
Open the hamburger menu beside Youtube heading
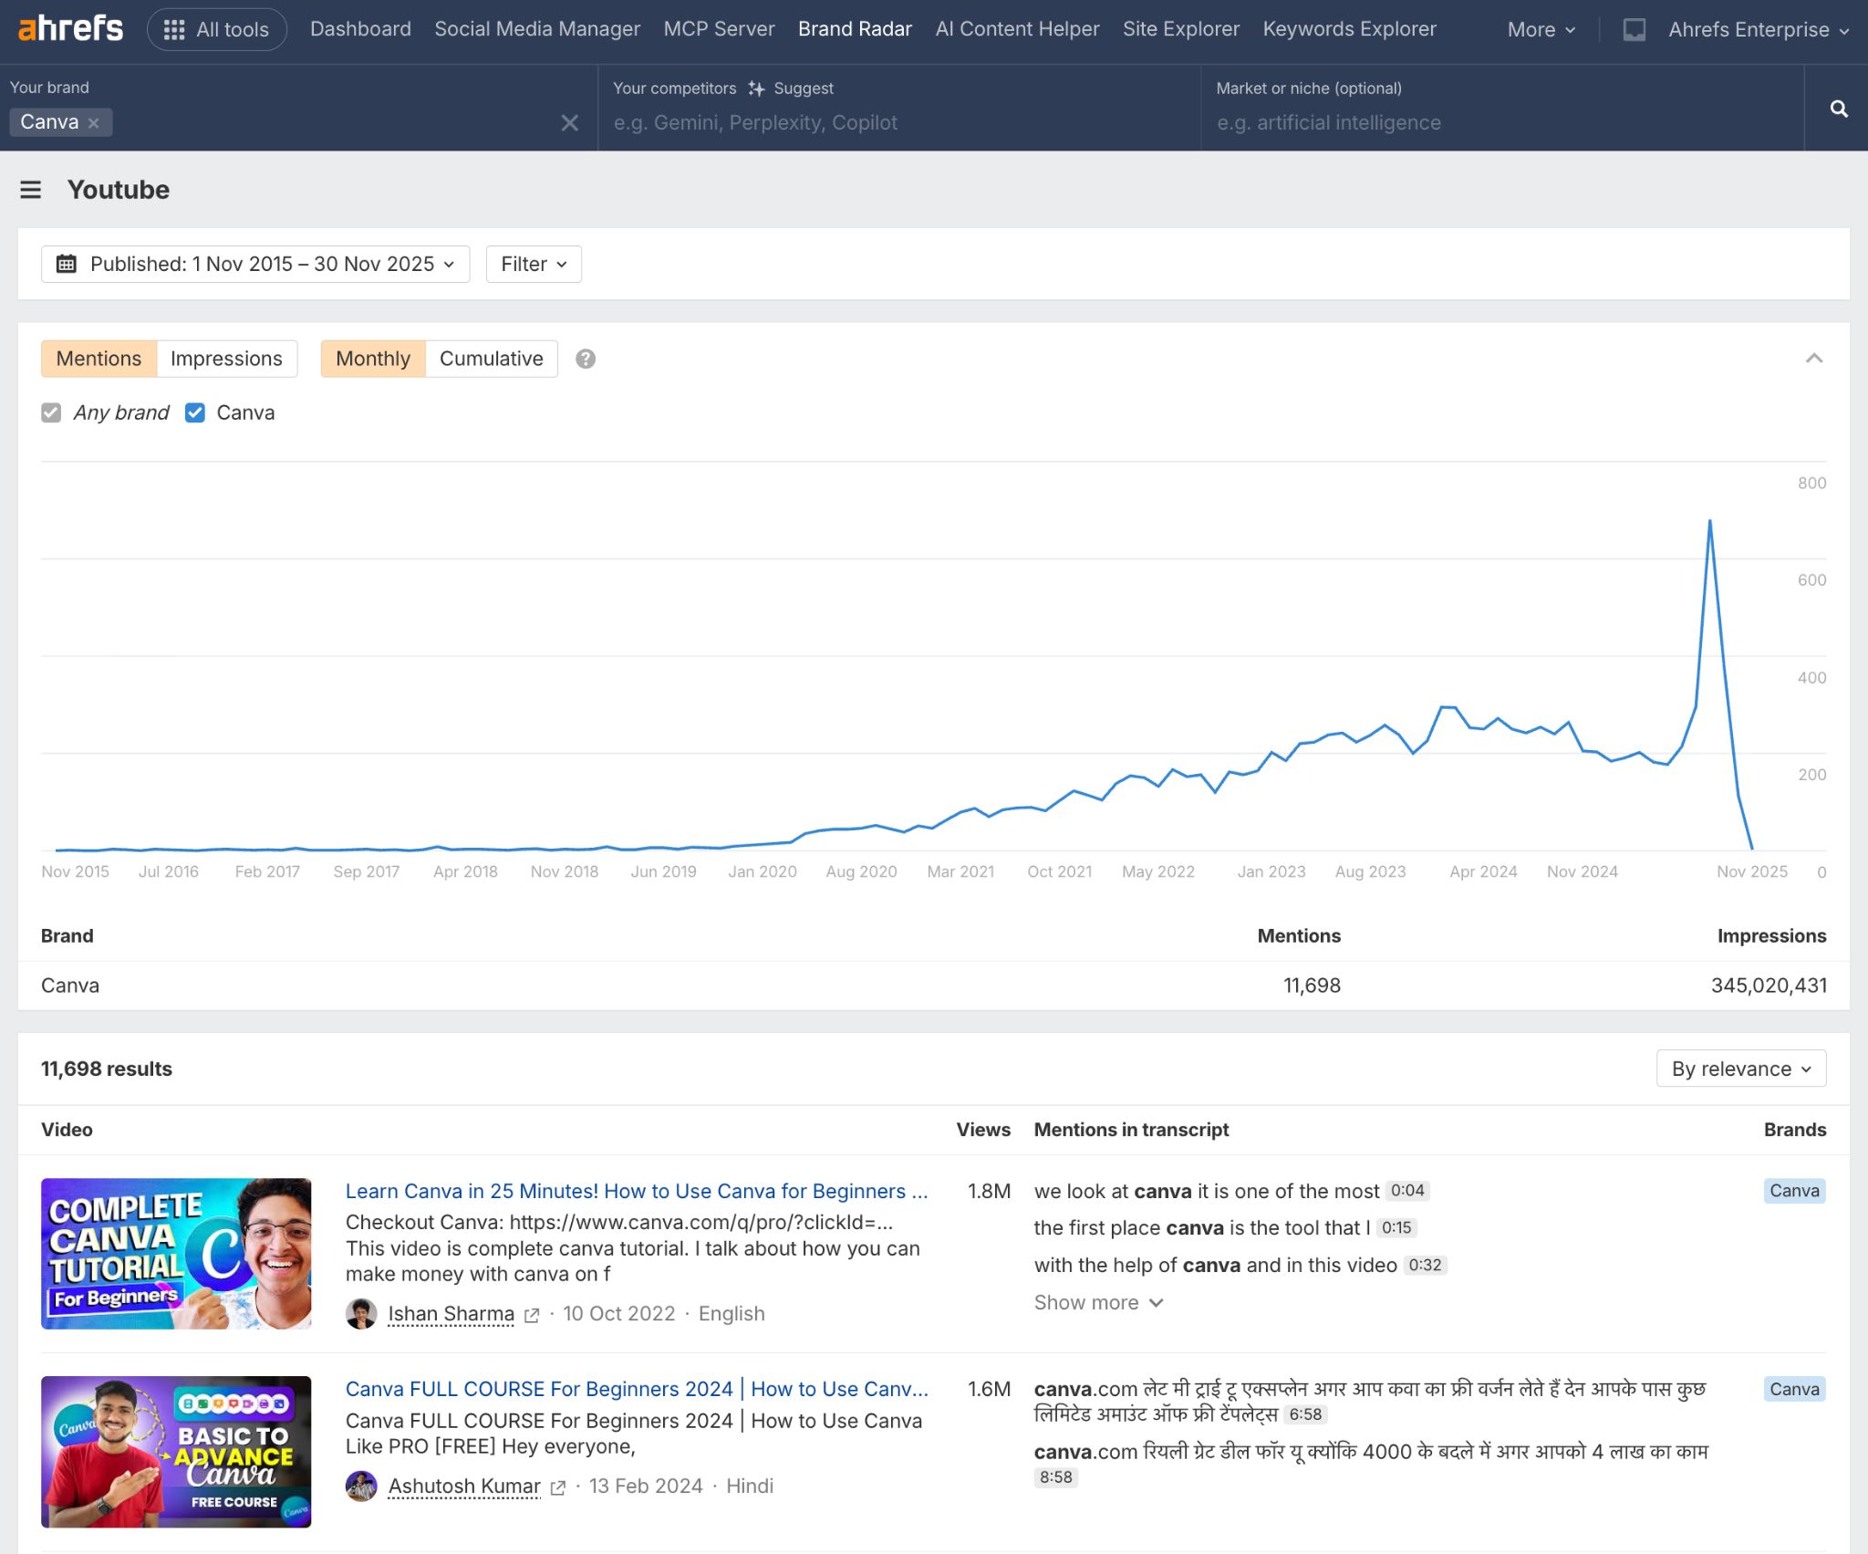point(31,190)
